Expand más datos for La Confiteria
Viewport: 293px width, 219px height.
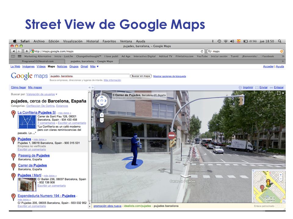64,113
